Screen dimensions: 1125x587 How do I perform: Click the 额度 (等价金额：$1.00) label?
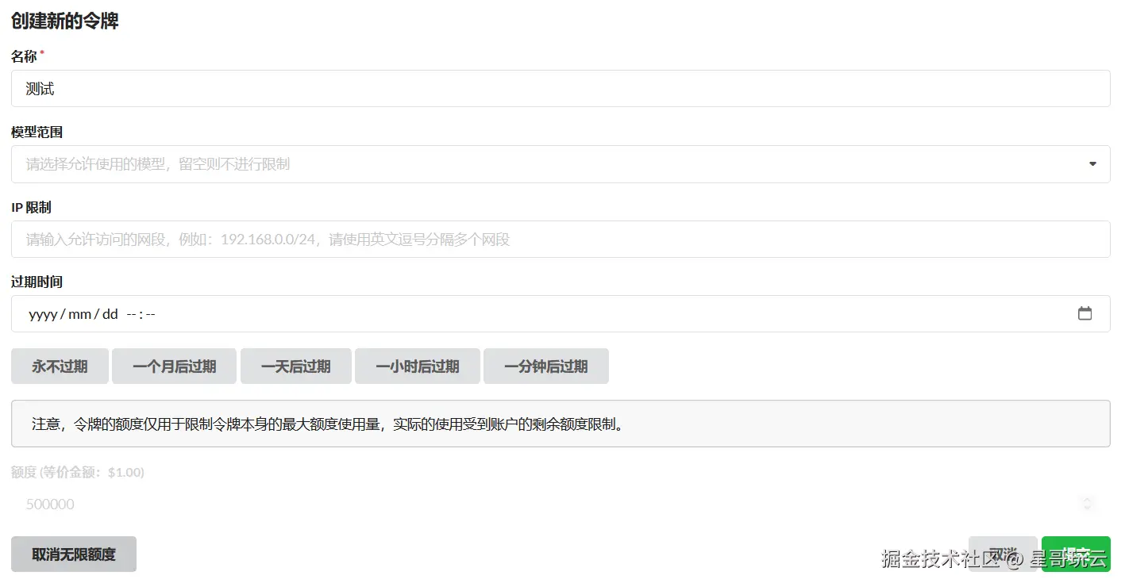(x=78, y=472)
